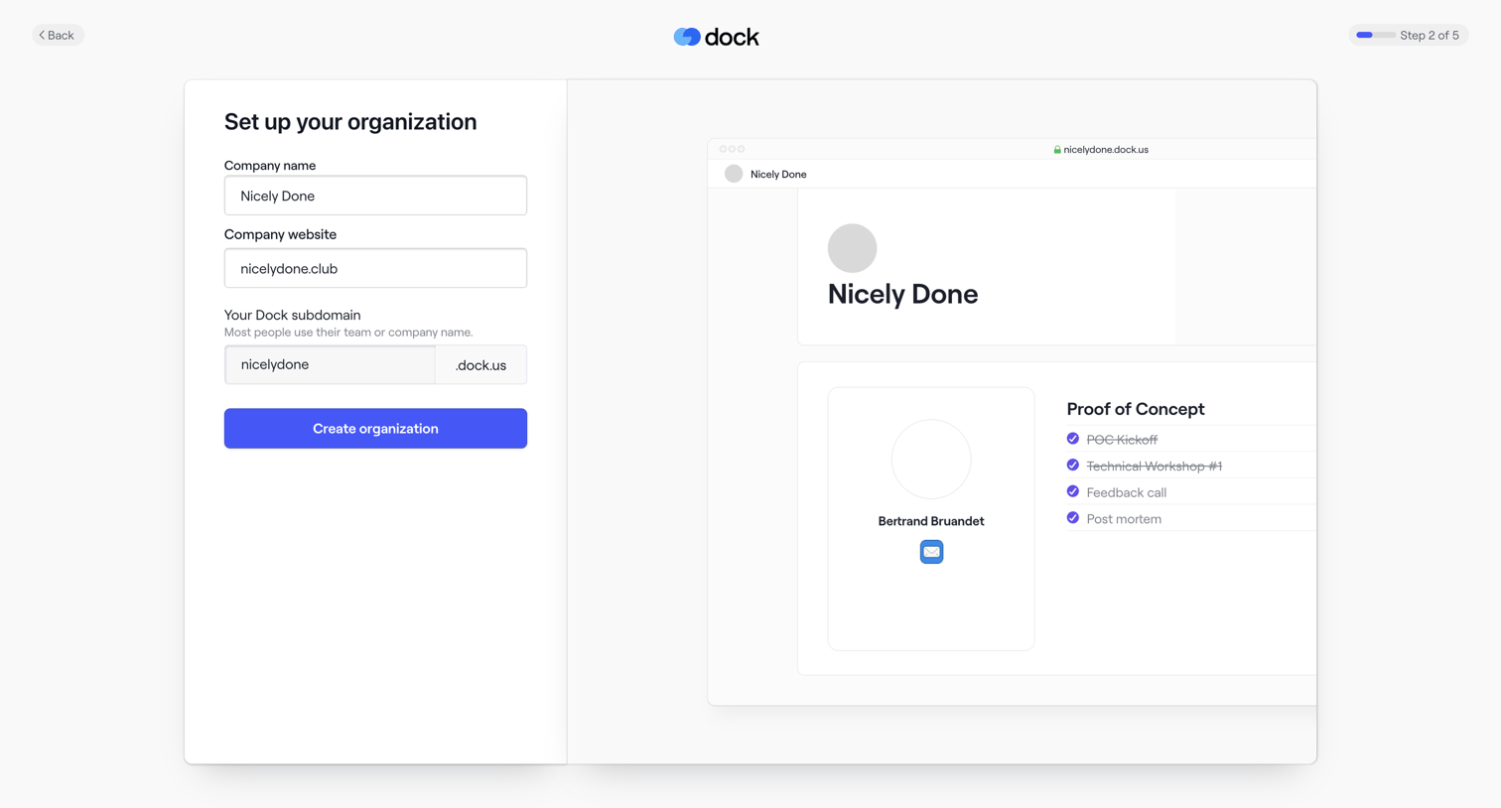Click the Bertrand Bruandet name
This screenshot has width=1501, height=808.
point(931,521)
